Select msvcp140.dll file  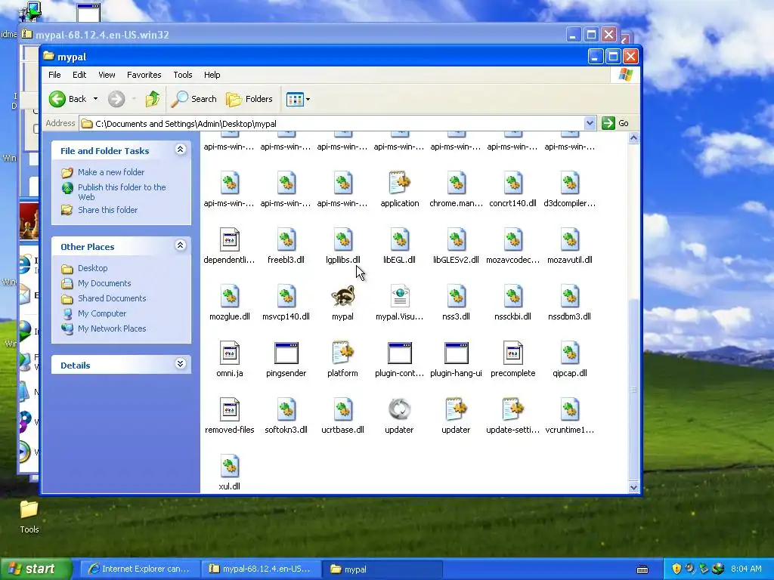click(286, 296)
